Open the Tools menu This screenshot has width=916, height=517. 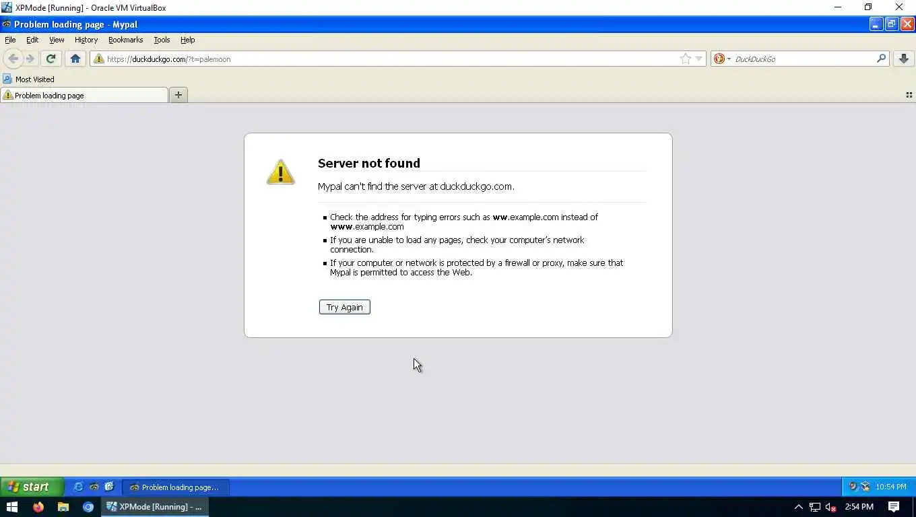[162, 40]
